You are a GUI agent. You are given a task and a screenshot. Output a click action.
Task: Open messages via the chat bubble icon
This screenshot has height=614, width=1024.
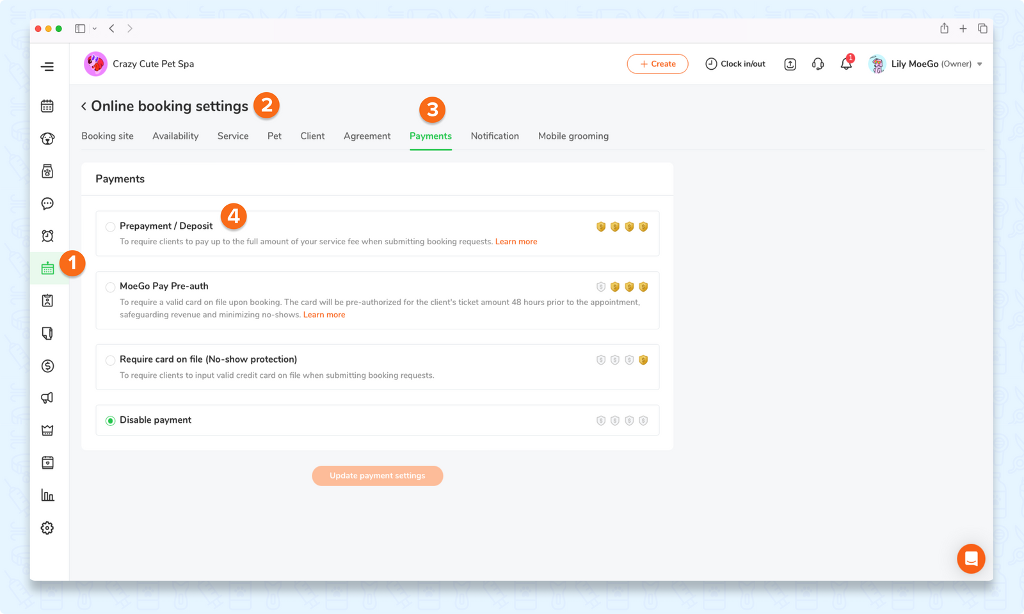coord(47,203)
